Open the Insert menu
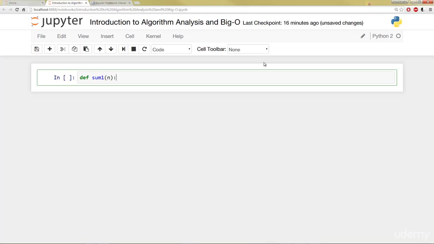Screen dimensions: 434x244 pos(107,36)
